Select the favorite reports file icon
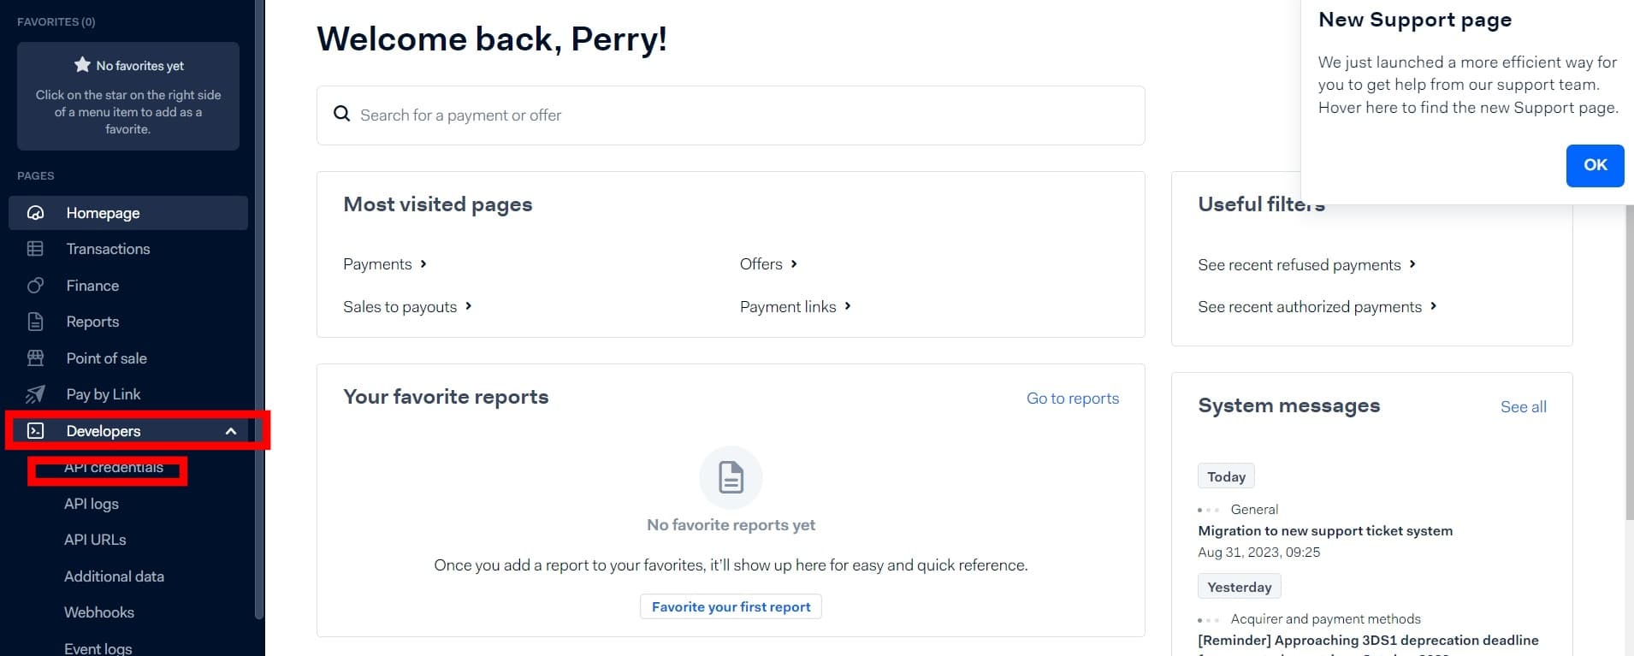Screen dimensions: 1634x656 pyautogui.click(x=731, y=477)
